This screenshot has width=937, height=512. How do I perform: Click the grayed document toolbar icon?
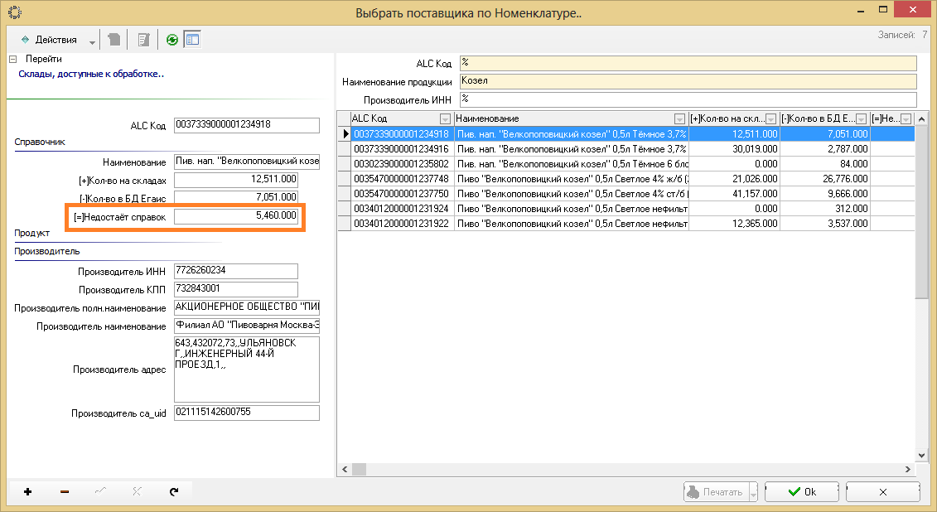click(114, 40)
